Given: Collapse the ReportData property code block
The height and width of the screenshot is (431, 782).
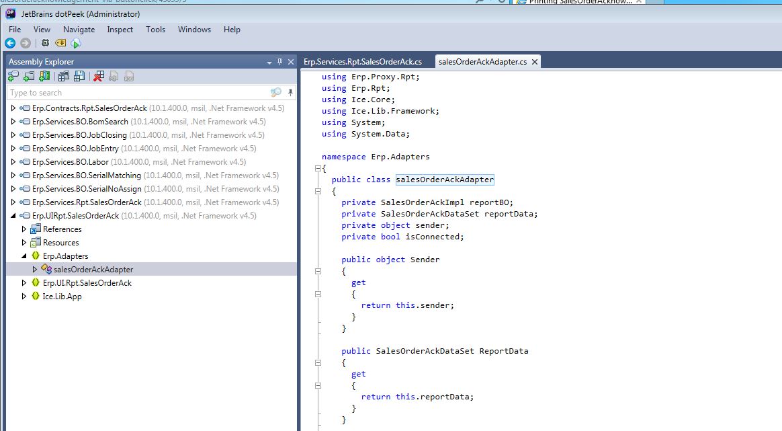Looking at the screenshot, I should click(318, 362).
